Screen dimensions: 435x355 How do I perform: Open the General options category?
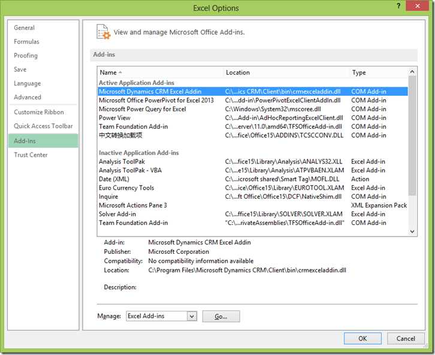[x=43, y=28]
